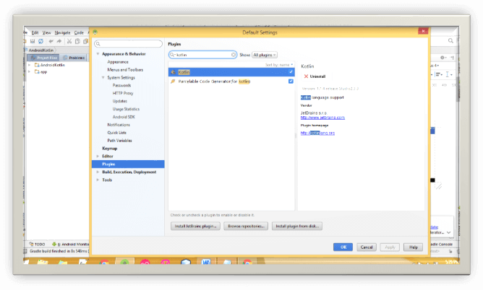Open the TODO tool window
This screenshot has width=483, height=290.
click(x=38, y=245)
